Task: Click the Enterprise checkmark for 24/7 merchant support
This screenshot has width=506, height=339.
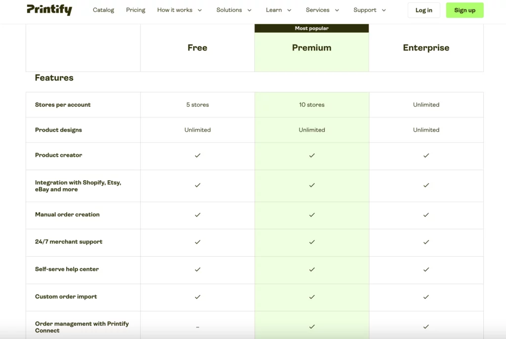Action: (426, 242)
